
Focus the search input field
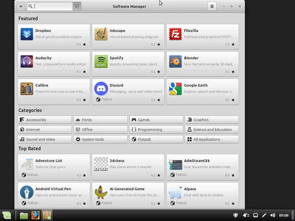[50, 6]
